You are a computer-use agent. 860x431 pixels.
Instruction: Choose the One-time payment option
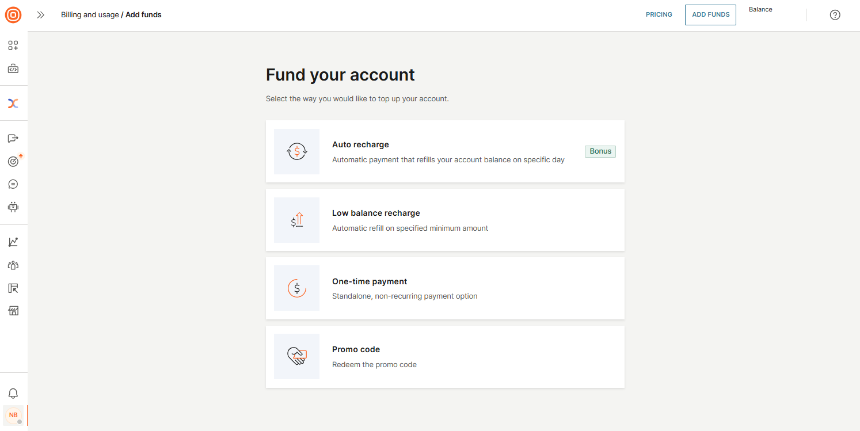click(445, 288)
